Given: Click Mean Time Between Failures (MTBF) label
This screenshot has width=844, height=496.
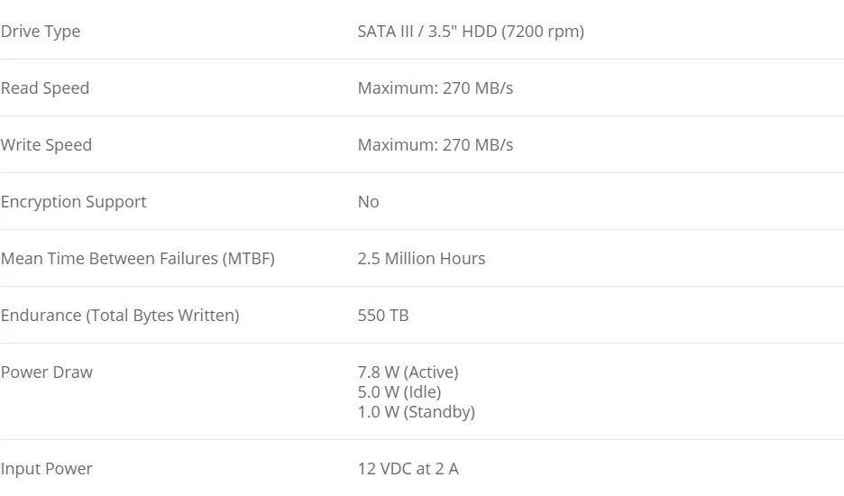Looking at the screenshot, I should [x=138, y=259].
